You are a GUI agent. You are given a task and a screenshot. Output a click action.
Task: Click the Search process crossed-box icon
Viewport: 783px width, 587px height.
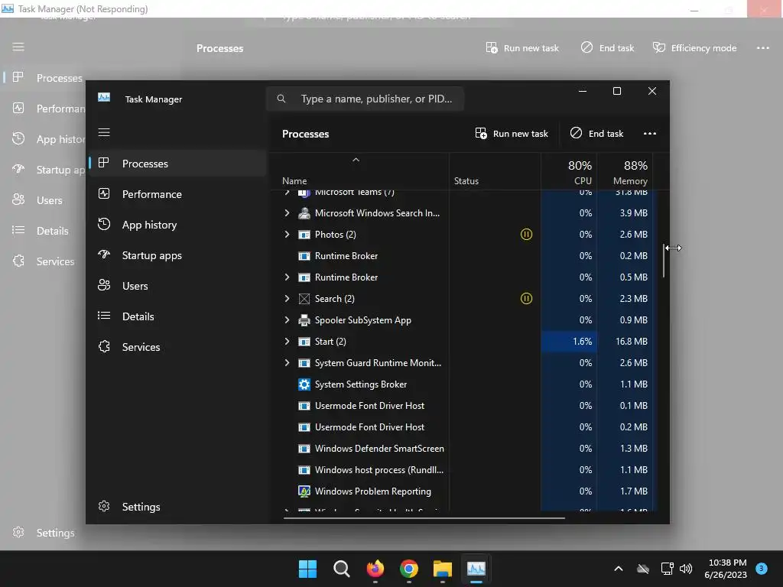(304, 299)
